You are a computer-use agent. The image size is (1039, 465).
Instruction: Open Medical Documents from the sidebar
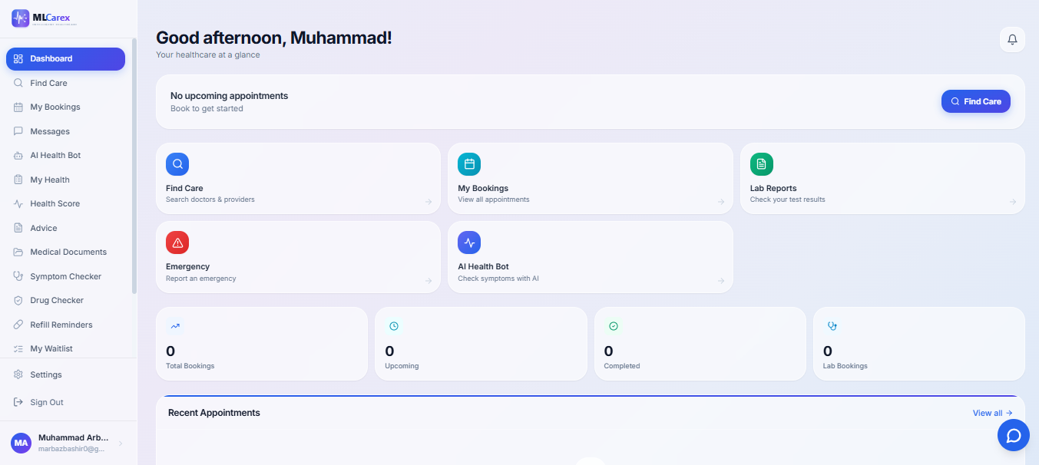(68, 252)
